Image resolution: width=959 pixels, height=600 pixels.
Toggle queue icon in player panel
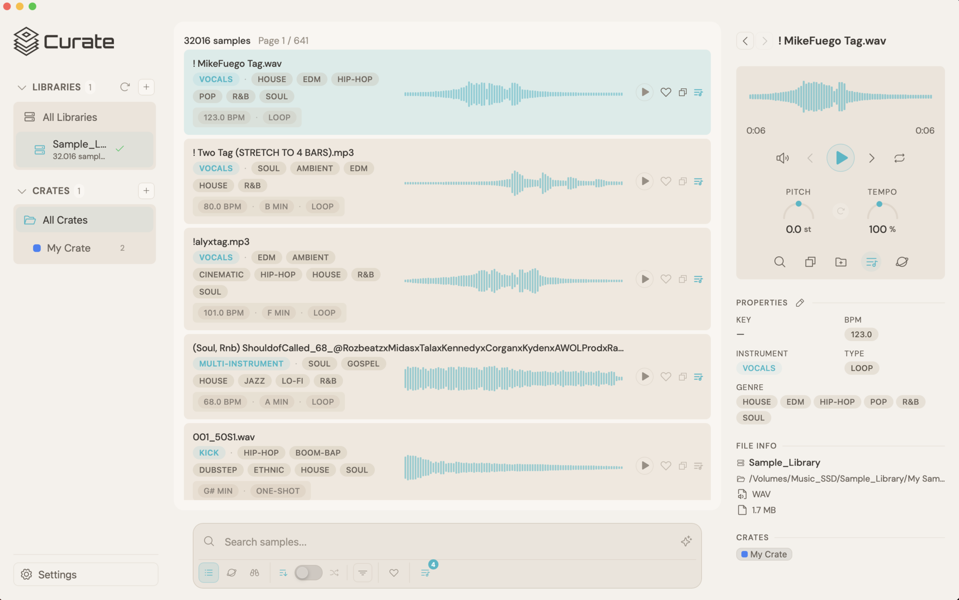[x=871, y=262]
